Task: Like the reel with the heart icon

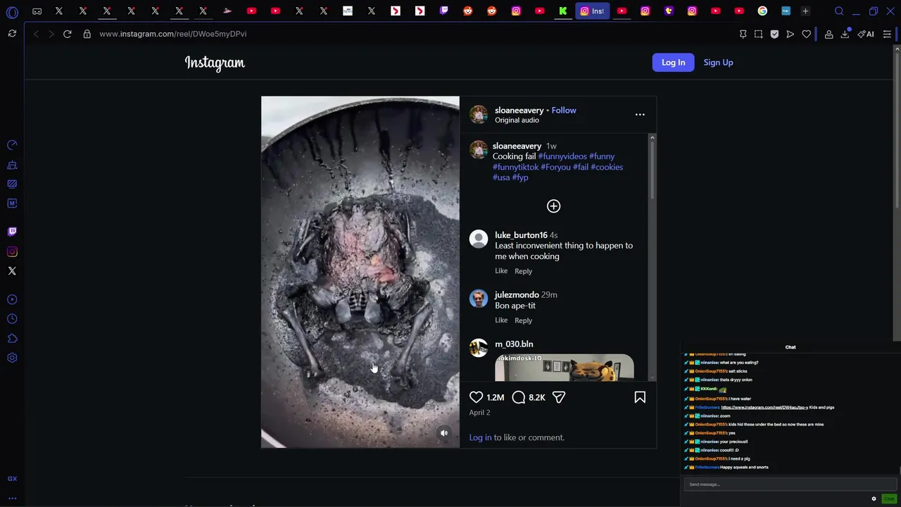Action: 477,397
